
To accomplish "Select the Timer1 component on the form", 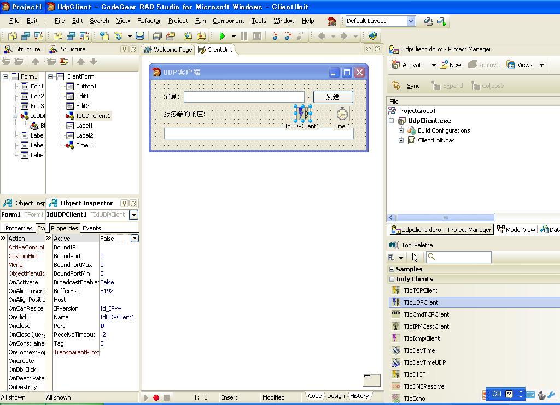I will click(342, 114).
